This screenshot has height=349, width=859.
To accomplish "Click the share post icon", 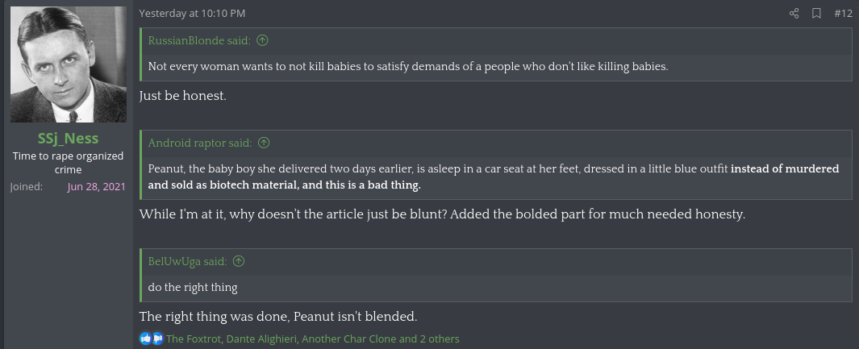I will [x=794, y=13].
